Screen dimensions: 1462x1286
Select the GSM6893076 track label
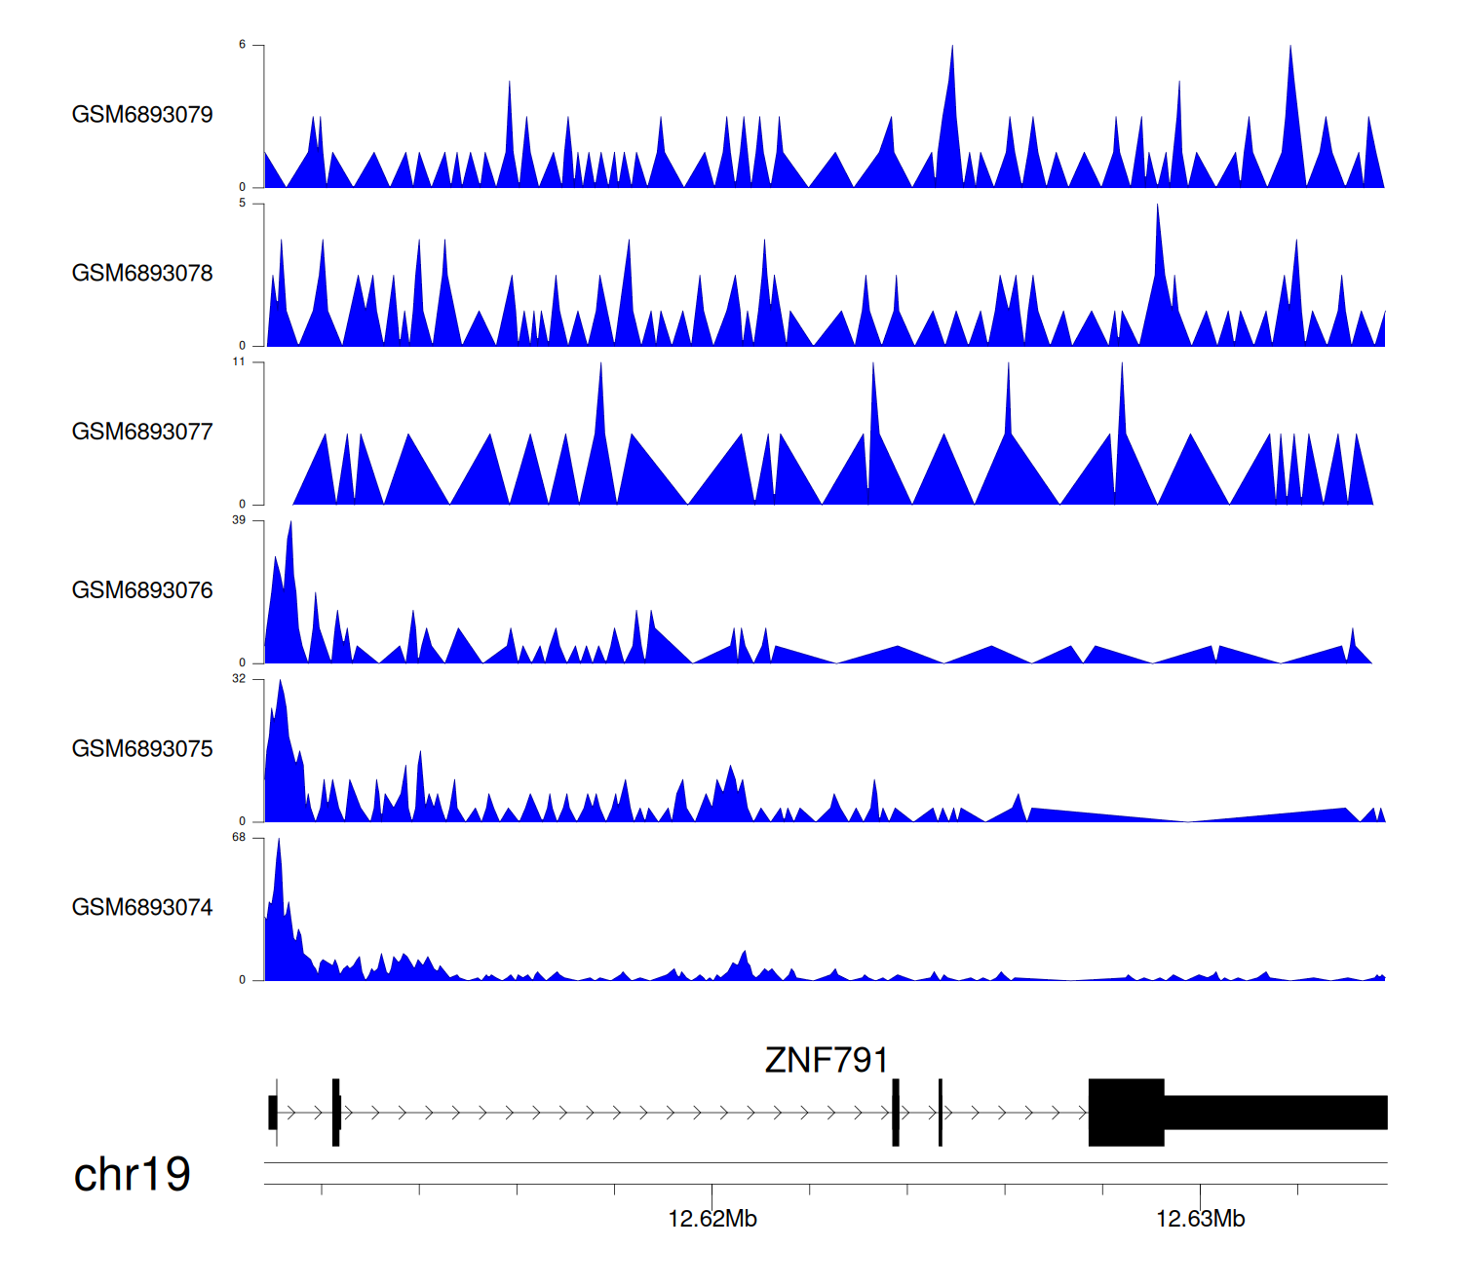click(x=142, y=590)
